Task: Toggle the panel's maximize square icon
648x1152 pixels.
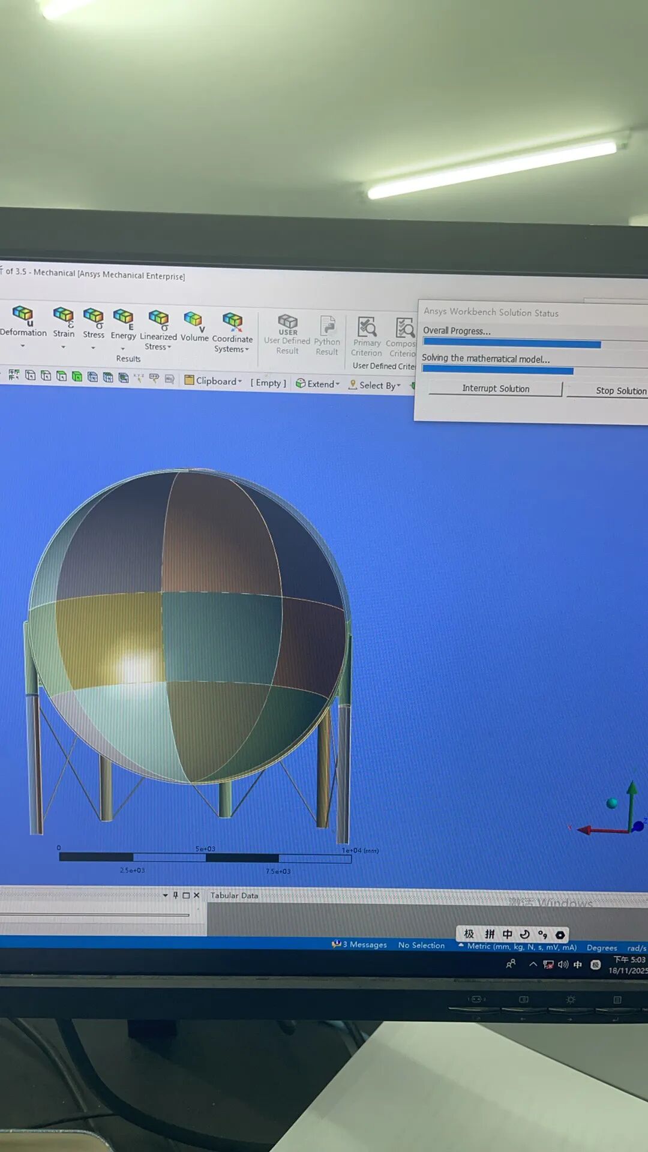Action: tap(186, 895)
